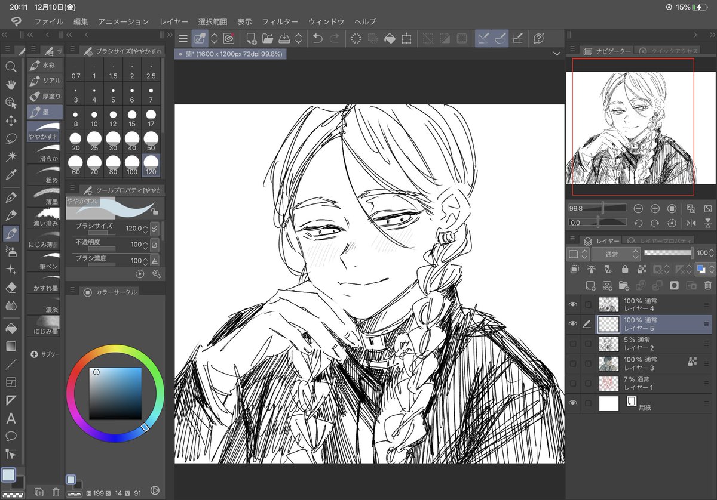Open the blending mode 通常 dropdown
The width and height of the screenshot is (717, 500).
point(615,254)
